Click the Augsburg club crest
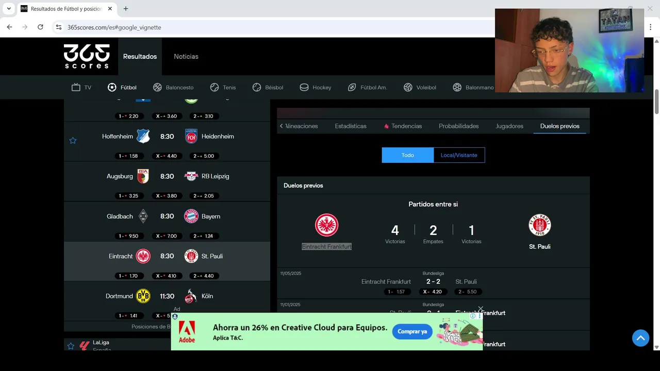The image size is (660, 371). [143, 176]
